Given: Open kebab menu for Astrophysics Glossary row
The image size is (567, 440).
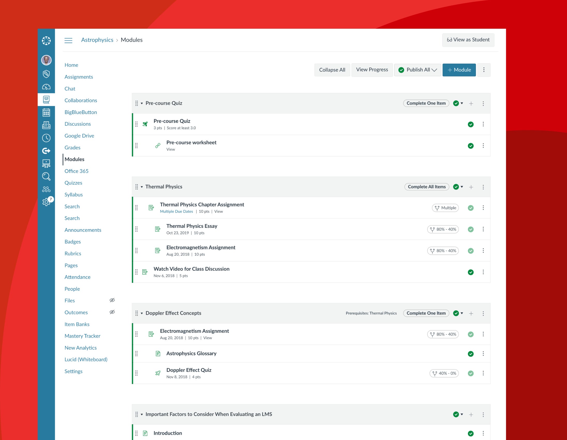Looking at the screenshot, I should pos(483,354).
